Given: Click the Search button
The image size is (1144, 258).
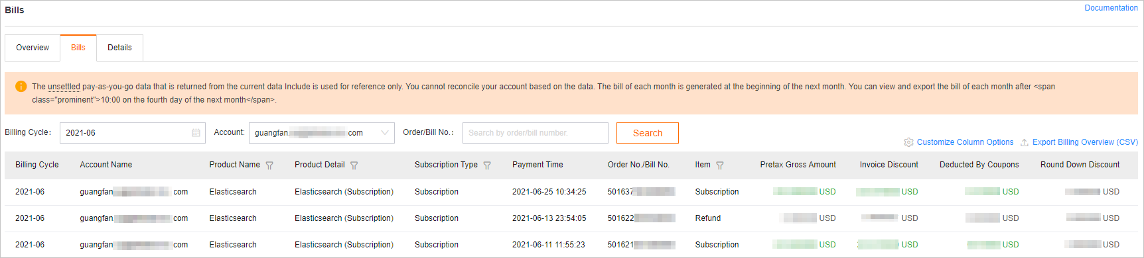Looking at the screenshot, I should [648, 133].
